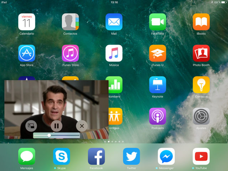
Task: Launch the Keynote app
Action: click(x=157, y=85)
